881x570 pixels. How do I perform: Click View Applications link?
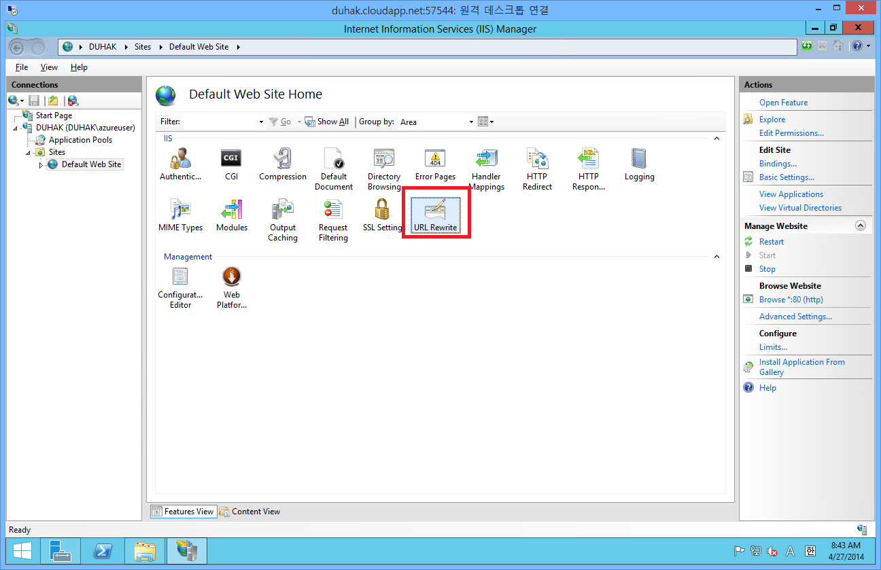pyautogui.click(x=791, y=194)
